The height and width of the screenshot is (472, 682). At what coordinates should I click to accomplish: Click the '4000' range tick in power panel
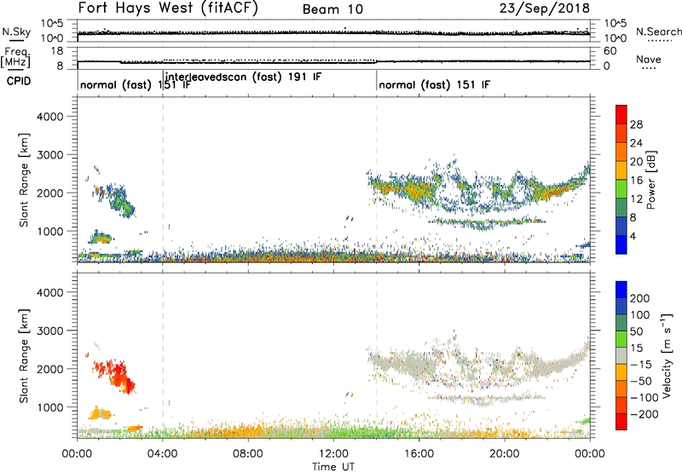pyautogui.click(x=49, y=117)
